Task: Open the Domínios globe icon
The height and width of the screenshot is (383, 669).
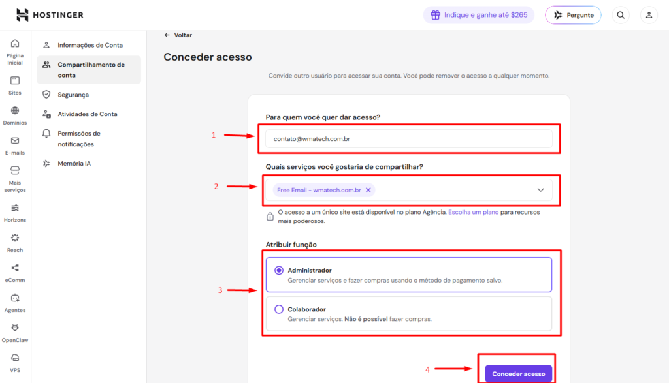Action: [15, 111]
